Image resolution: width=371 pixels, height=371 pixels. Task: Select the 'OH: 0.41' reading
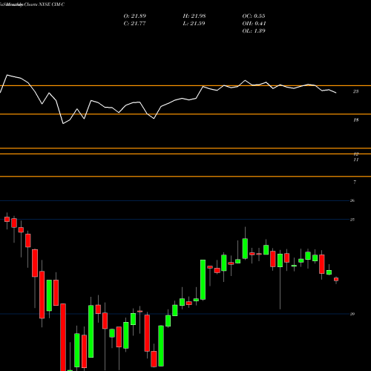click(x=254, y=24)
